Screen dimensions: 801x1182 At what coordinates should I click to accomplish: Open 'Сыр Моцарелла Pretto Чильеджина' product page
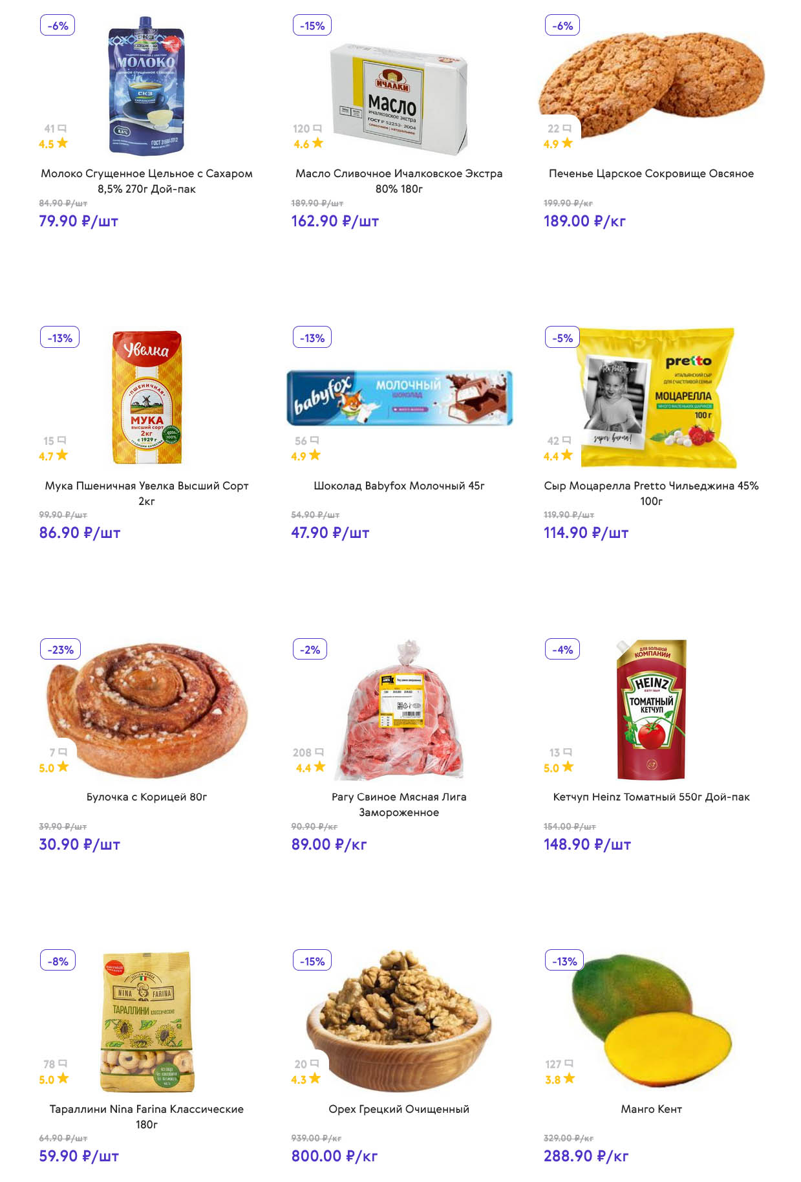pyautogui.click(x=651, y=493)
